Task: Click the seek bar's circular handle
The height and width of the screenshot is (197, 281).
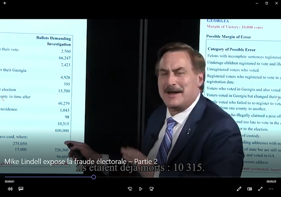Action: [94, 177]
